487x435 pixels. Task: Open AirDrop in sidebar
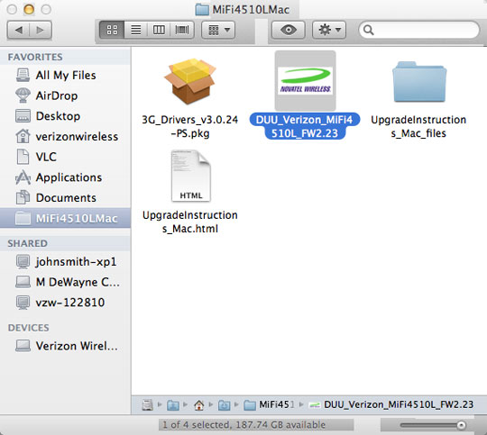65,95
